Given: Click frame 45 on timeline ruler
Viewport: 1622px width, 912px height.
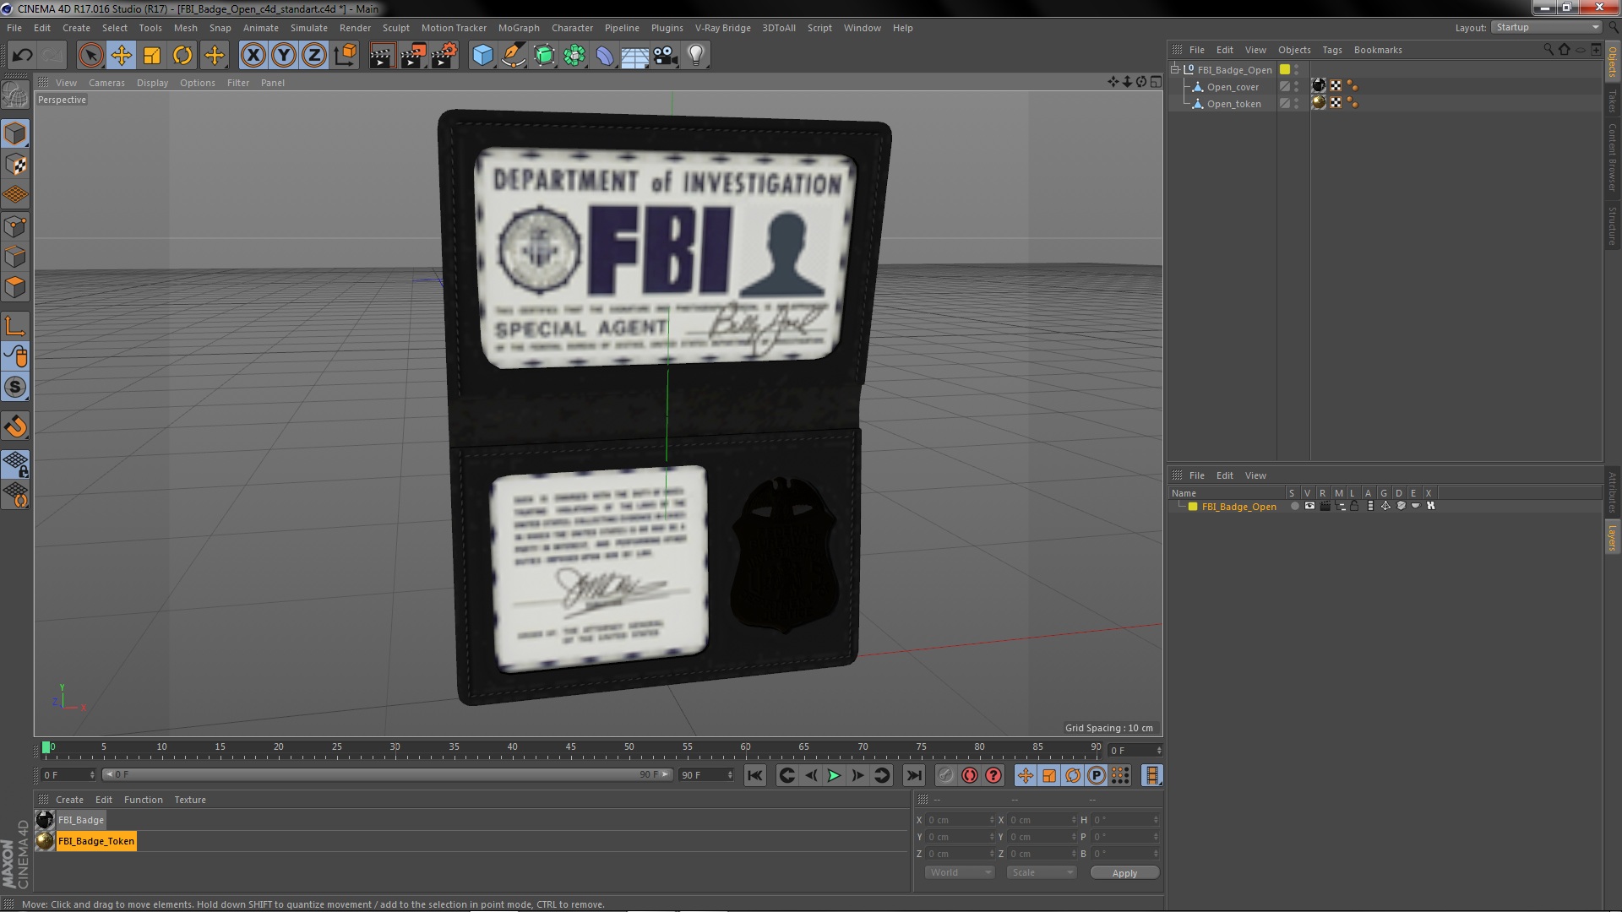Looking at the screenshot, I should 571,747.
